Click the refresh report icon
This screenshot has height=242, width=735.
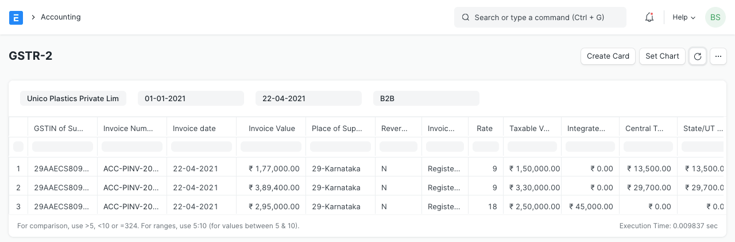pyautogui.click(x=697, y=56)
